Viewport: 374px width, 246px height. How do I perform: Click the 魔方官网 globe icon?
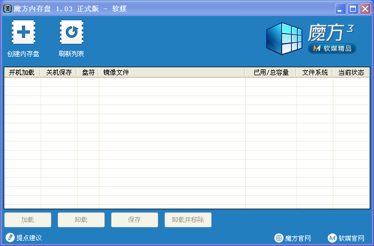(x=278, y=238)
